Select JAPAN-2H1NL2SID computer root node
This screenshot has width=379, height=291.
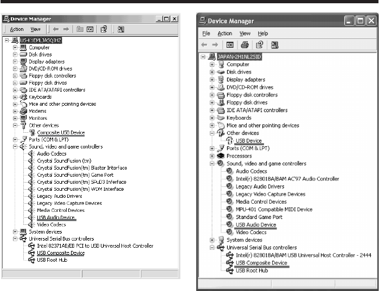239,57
